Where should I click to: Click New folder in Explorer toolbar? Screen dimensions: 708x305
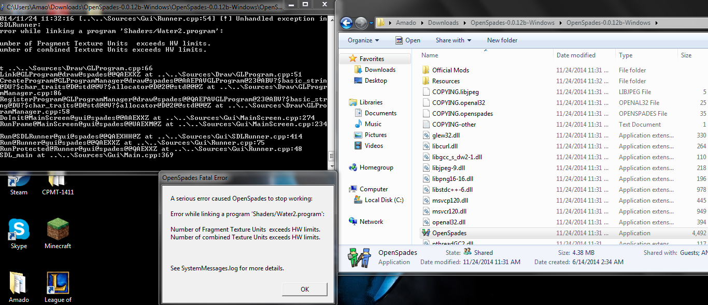point(502,40)
